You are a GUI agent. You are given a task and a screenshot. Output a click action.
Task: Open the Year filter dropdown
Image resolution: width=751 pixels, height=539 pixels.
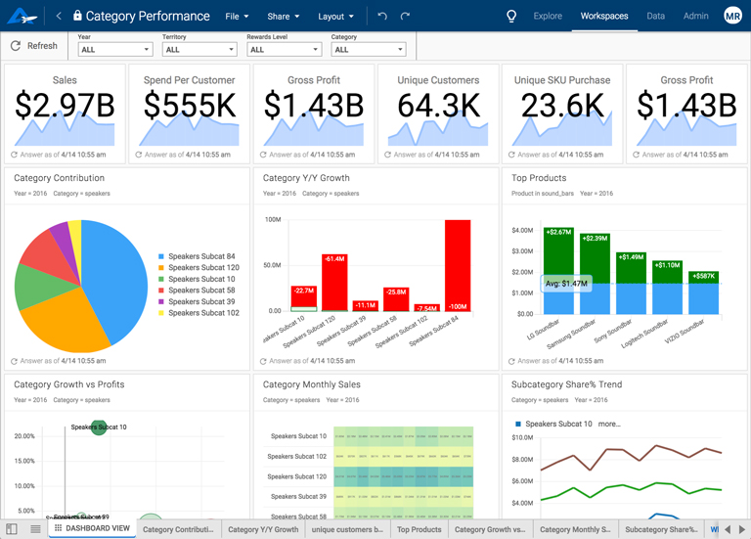(x=115, y=49)
